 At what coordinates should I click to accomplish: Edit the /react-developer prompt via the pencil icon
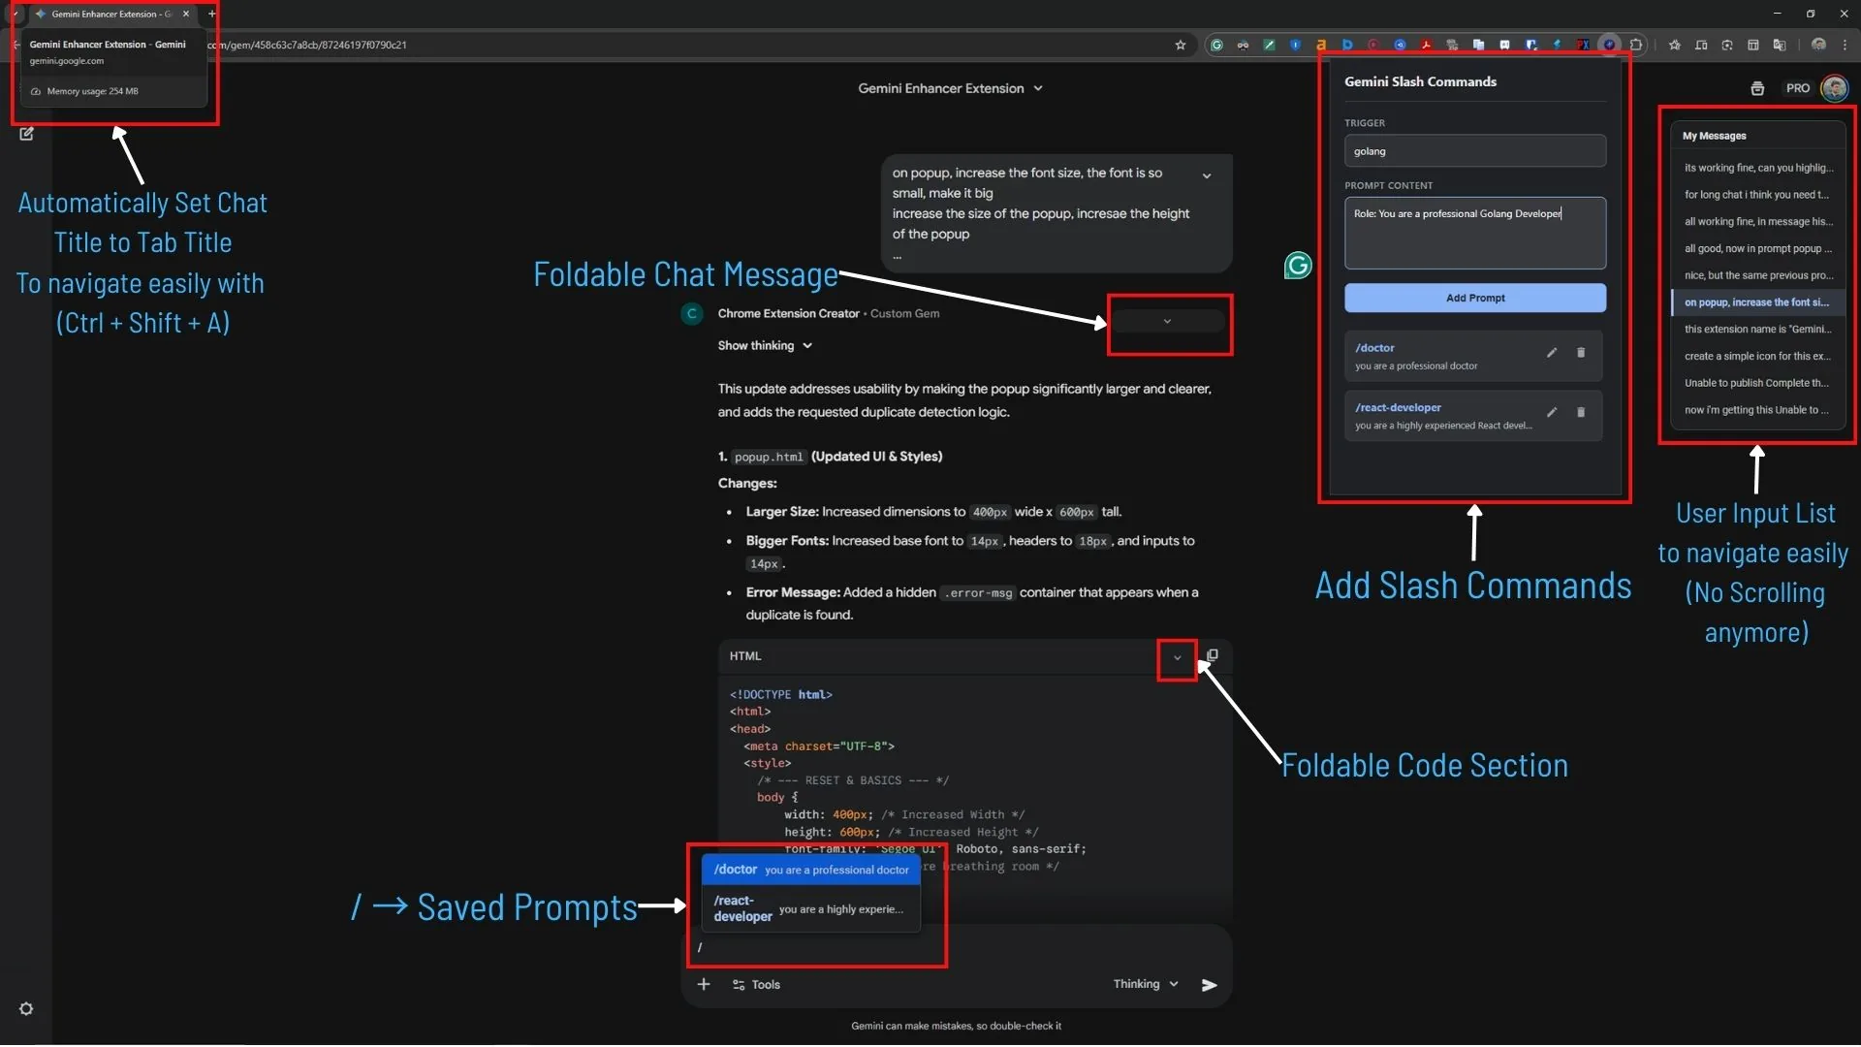pyautogui.click(x=1552, y=412)
